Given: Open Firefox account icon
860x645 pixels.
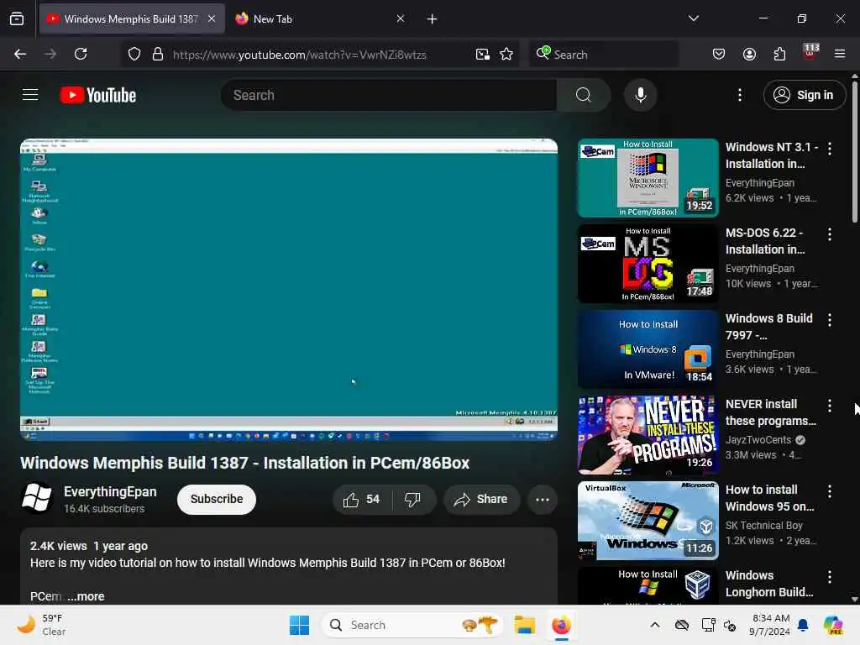Looking at the screenshot, I should pyautogui.click(x=749, y=54).
